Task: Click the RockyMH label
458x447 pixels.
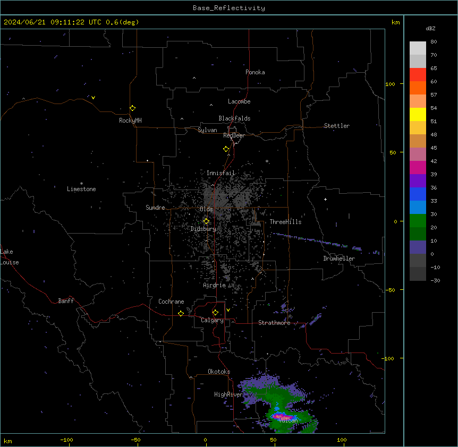Action: pos(130,121)
